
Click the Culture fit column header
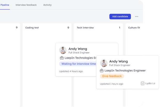click(x=134, y=28)
